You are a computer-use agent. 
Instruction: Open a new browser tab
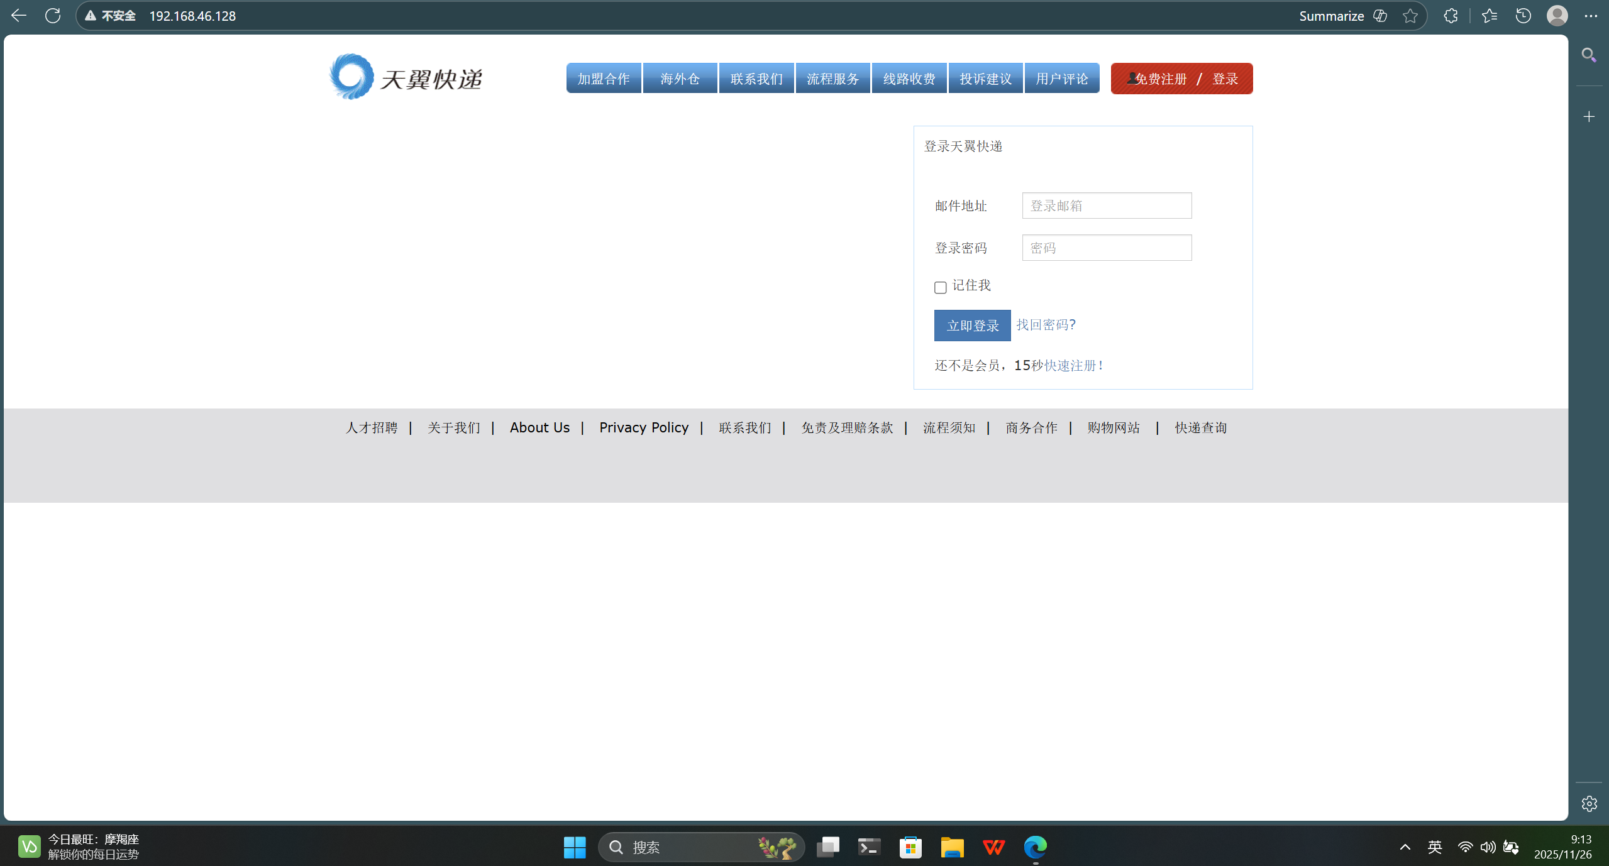(x=1588, y=116)
